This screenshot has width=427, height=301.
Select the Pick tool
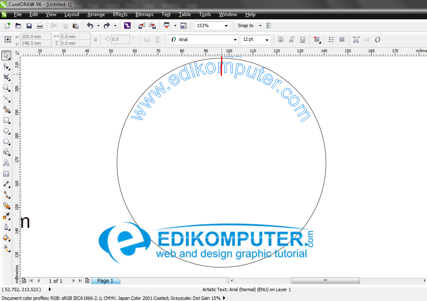coord(6,55)
